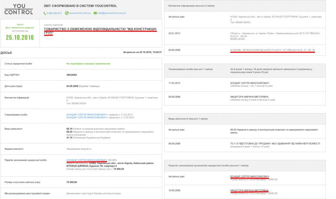Open the youcontrol.com.ua website link
Image resolution: width=336 pixels, height=199 pixels.
click(80, 13)
